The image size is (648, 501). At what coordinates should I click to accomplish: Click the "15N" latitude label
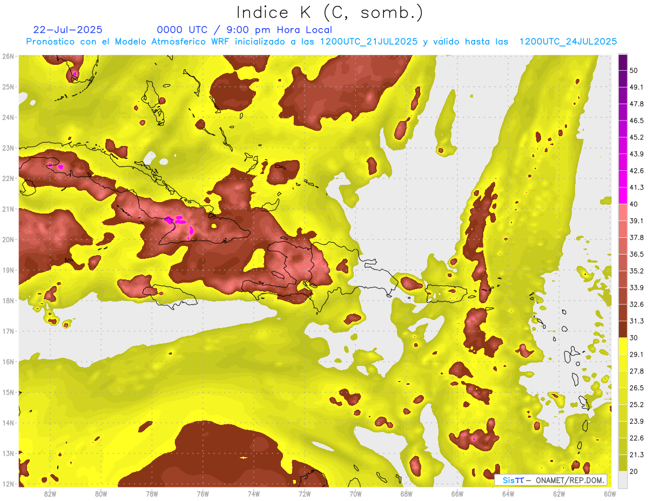(8, 392)
